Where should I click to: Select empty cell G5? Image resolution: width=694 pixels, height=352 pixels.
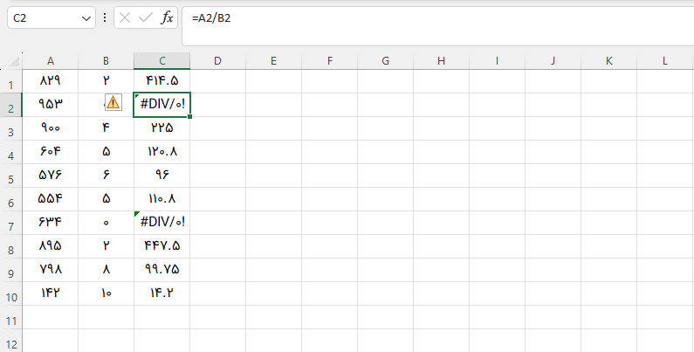385,176
